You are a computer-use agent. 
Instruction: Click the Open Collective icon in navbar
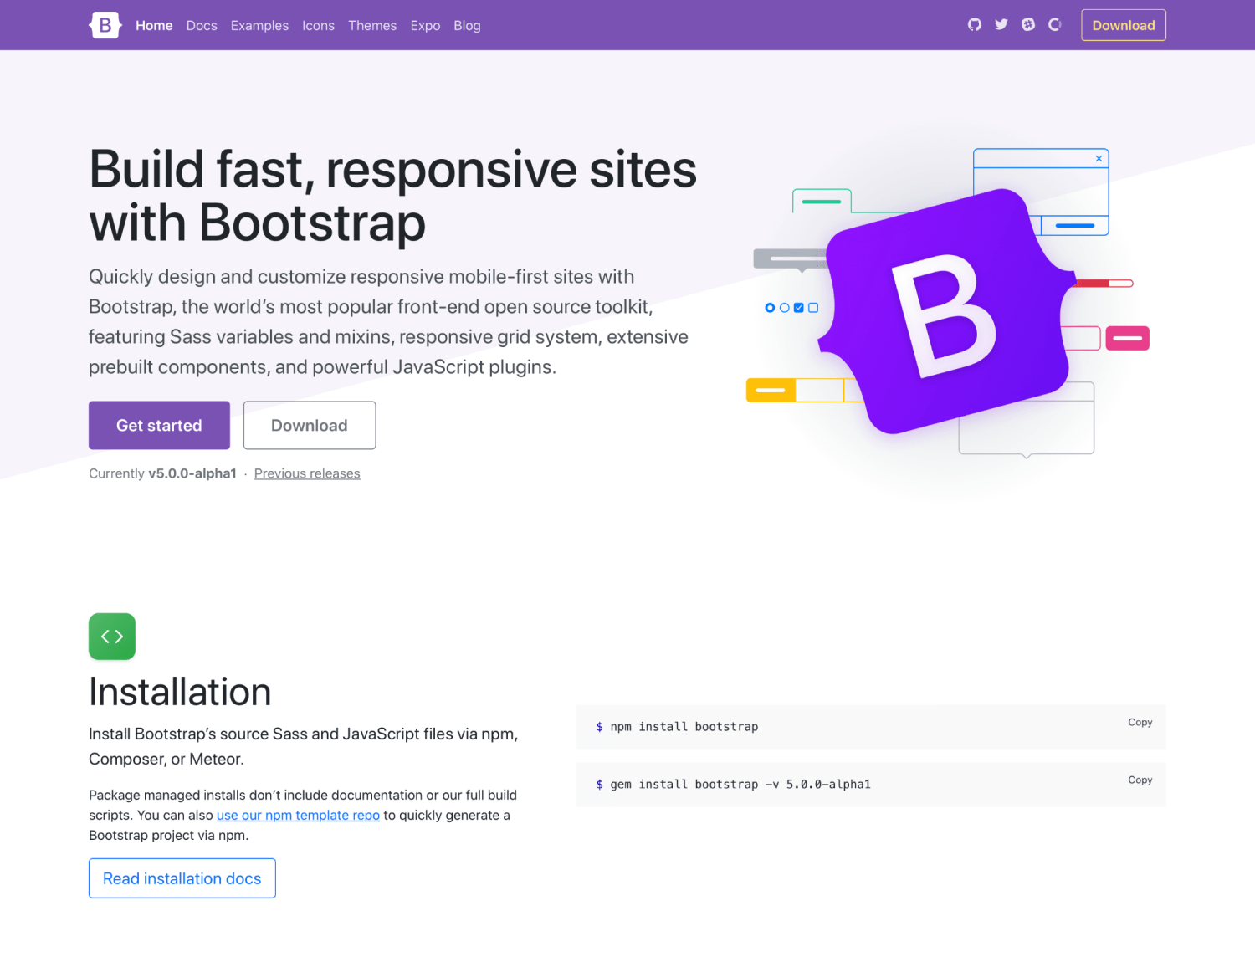tap(1054, 25)
